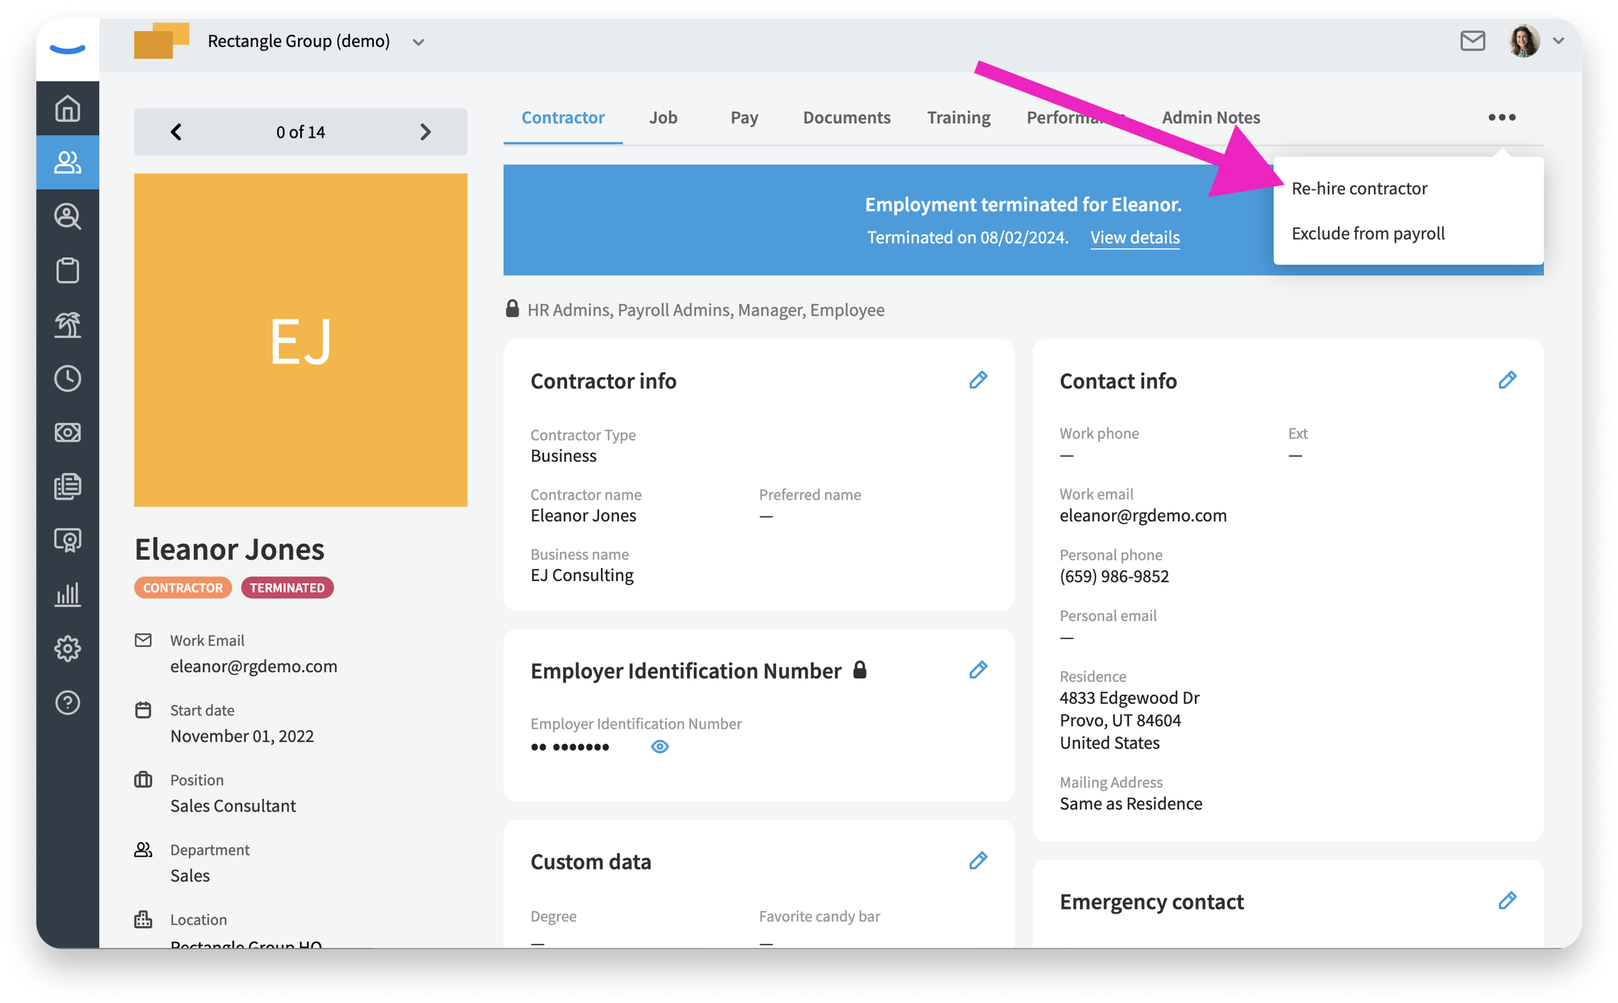Open the mail inbox icon

point(1472,41)
